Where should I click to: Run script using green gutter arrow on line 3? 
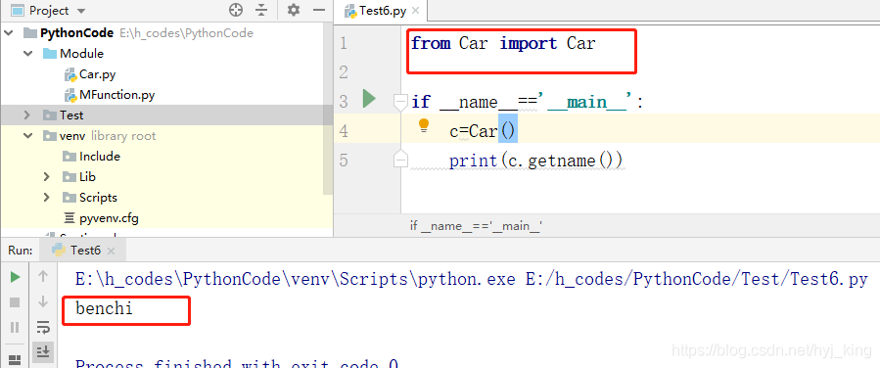tap(369, 99)
